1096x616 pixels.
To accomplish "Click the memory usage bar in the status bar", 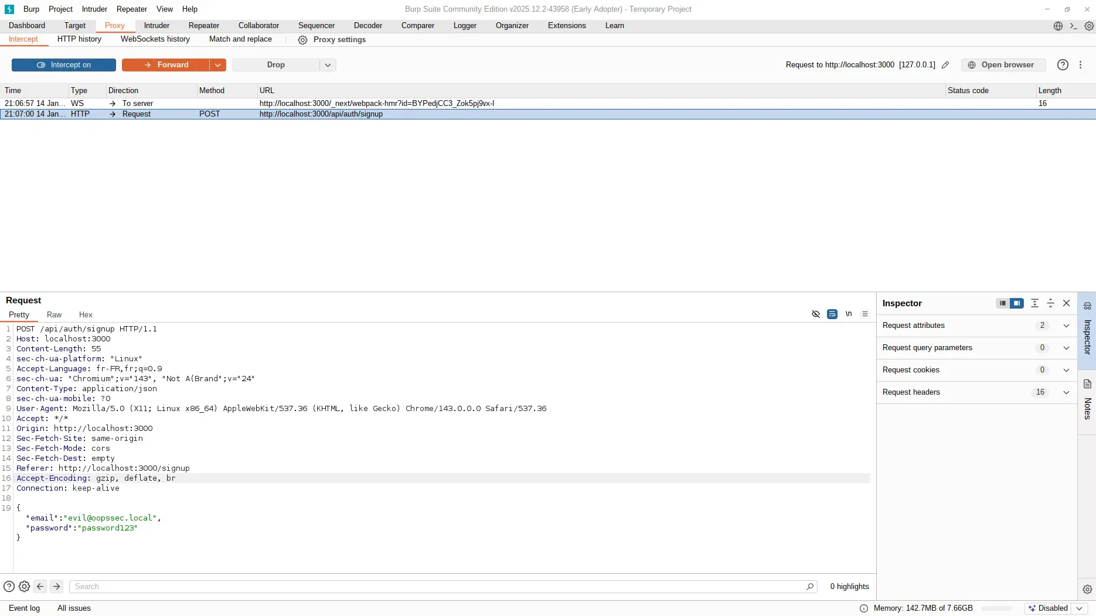I will [x=996, y=608].
